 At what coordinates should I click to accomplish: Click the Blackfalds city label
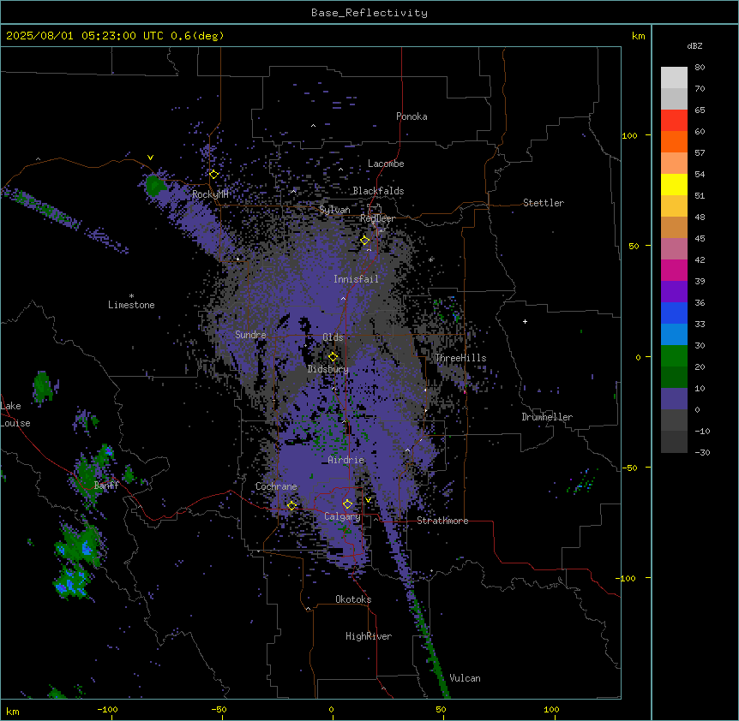click(x=378, y=191)
